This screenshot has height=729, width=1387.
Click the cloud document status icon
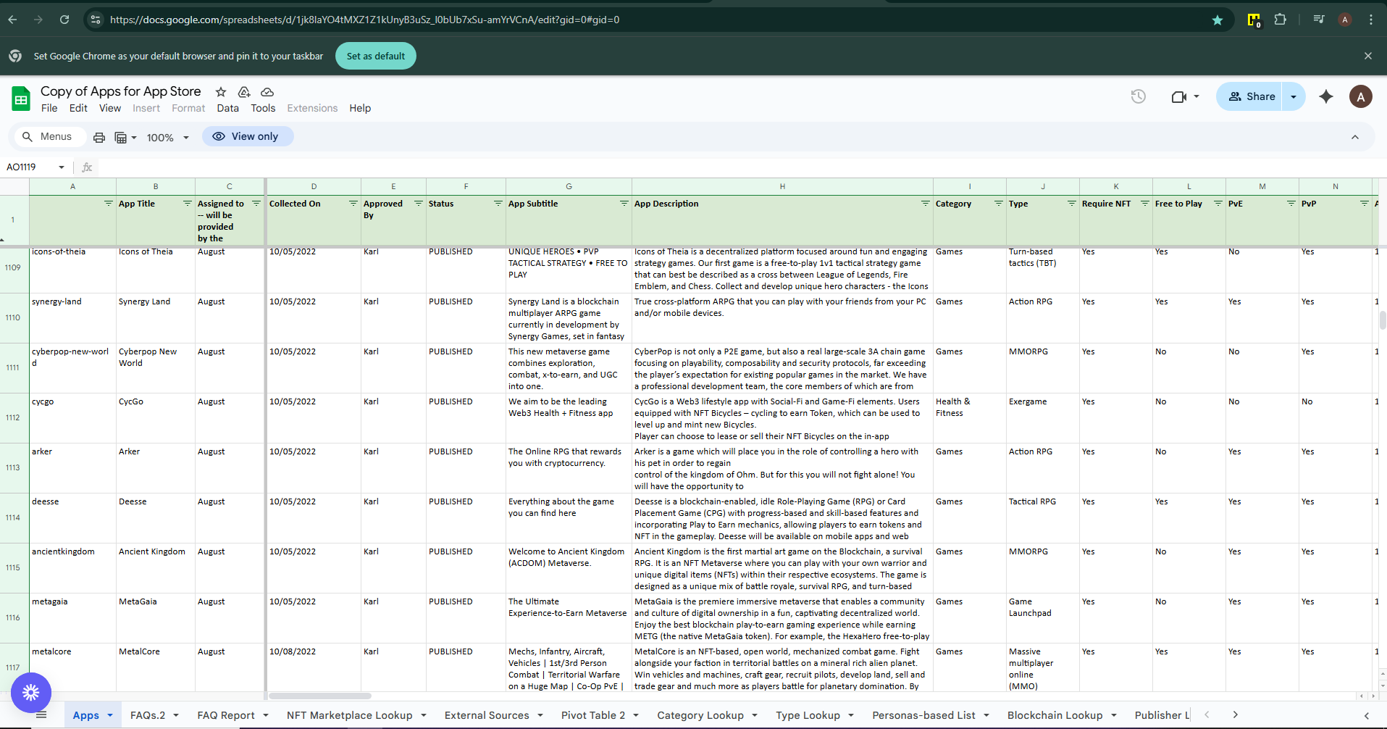click(267, 92)
